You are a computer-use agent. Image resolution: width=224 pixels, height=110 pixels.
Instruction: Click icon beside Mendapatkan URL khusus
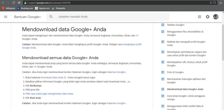(x=163, y=62)
